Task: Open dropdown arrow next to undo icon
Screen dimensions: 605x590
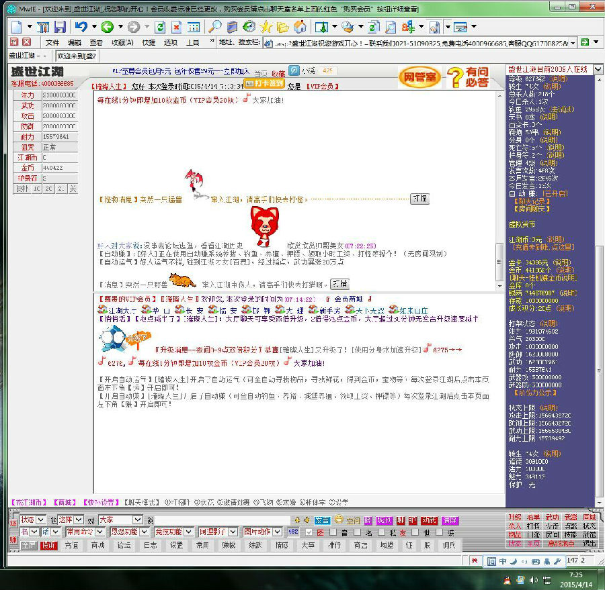Action: pos(94,27)
